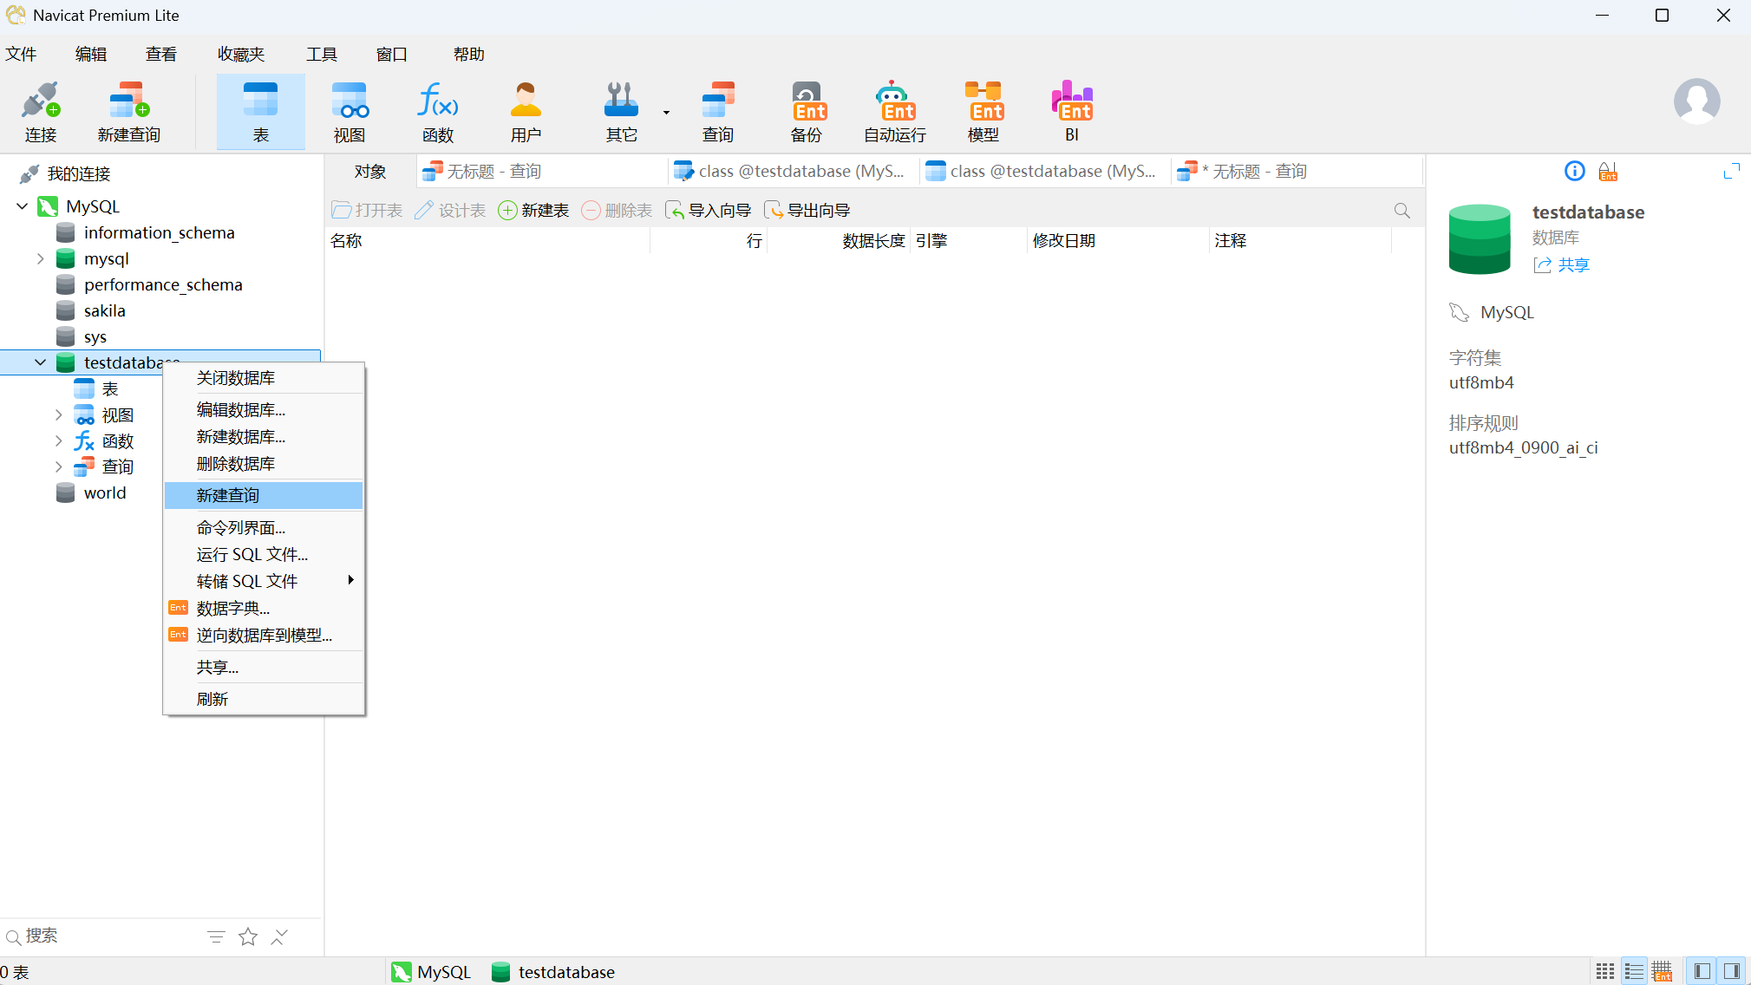
Task: Click the sidebar search field
Action: point(104,936)
